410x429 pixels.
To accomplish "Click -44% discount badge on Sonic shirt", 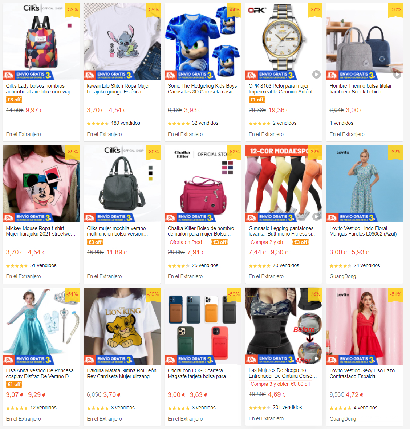I will tap(234, 10).
